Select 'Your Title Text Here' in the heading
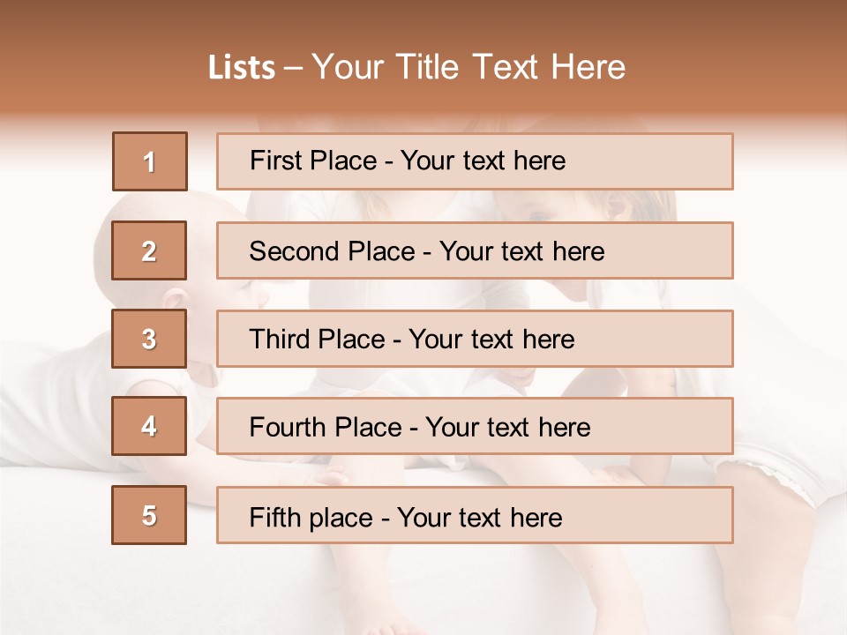847x635 pixels. point(469,68)
